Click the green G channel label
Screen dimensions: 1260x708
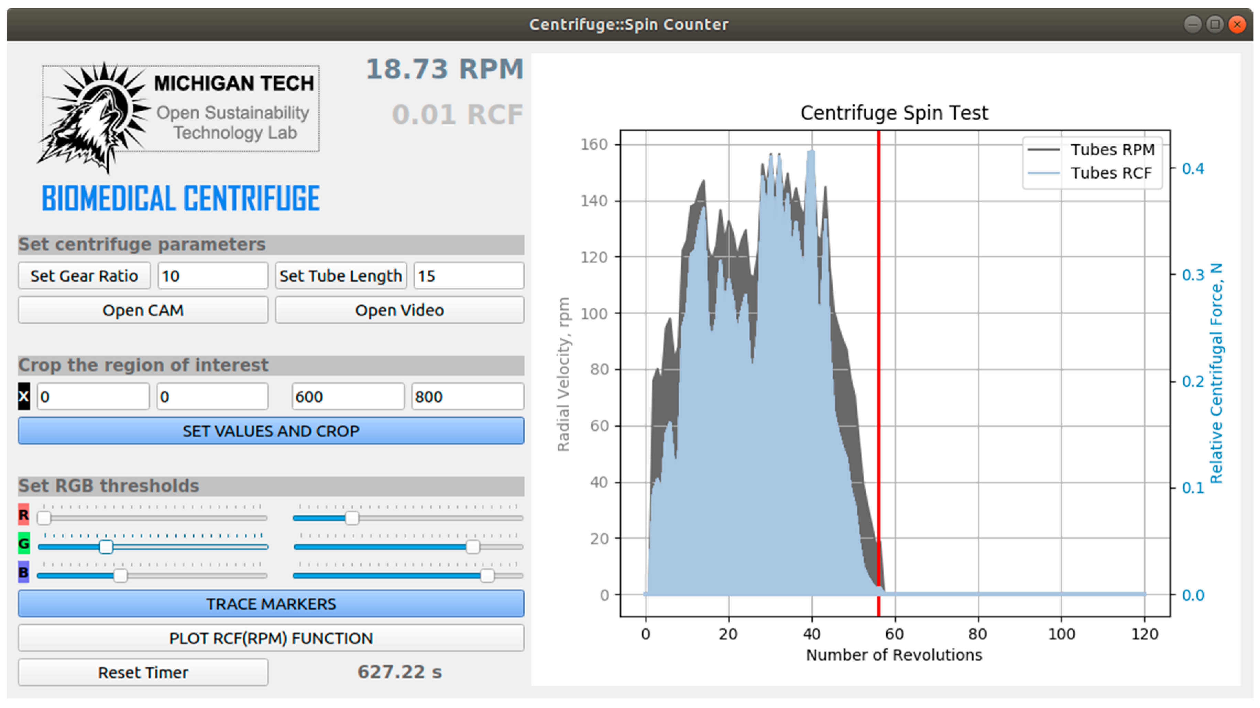tap(23, 543)
